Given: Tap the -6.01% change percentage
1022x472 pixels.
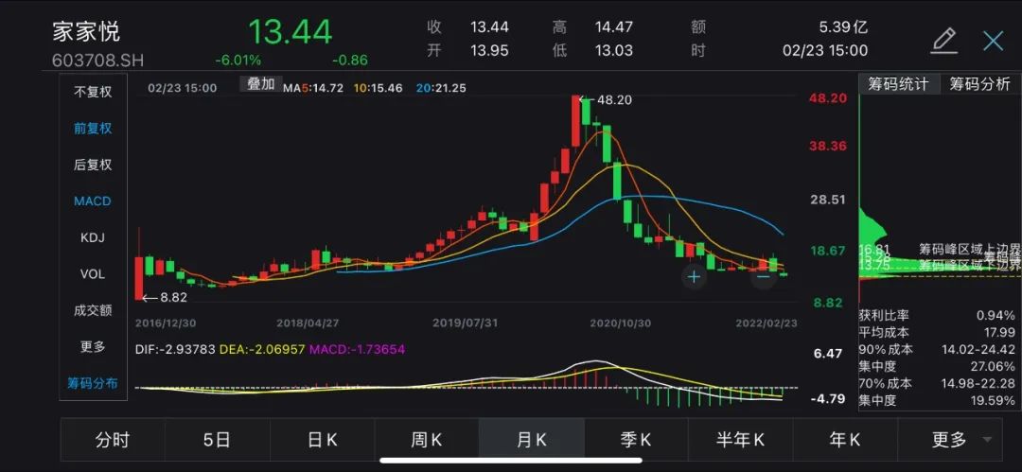Looking at the screenshot, I should pos(238,61).
